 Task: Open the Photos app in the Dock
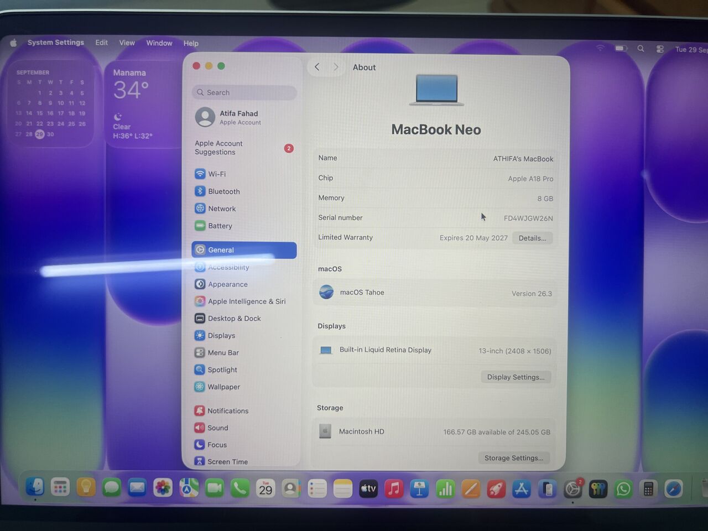[x=163, y=488]
